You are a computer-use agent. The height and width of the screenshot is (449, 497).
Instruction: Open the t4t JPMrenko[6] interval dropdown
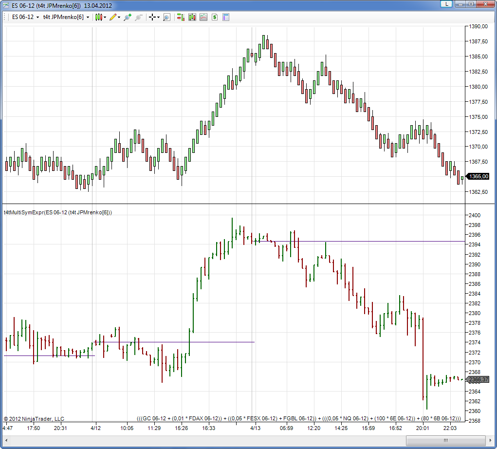click(66, 17)
